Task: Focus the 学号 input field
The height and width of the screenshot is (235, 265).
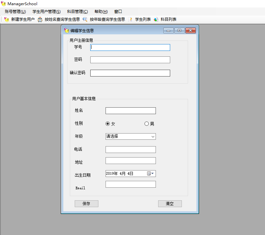Action: point(130,47)
